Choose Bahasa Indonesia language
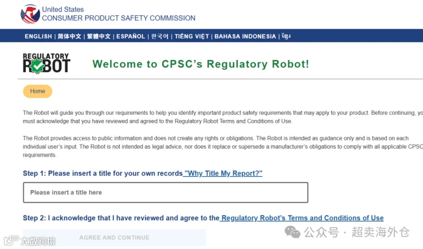423x249 pixels. 245,36
